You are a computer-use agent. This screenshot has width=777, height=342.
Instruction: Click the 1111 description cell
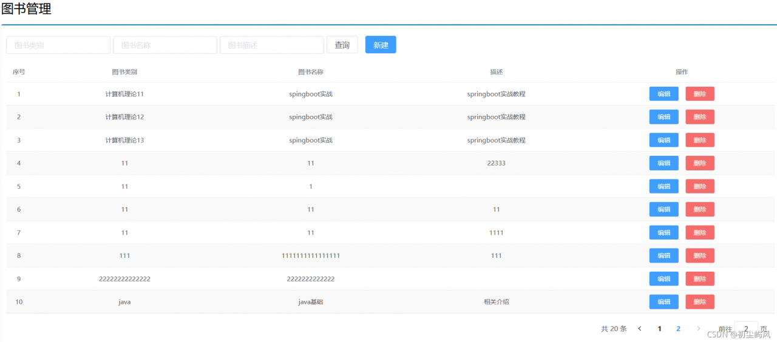coord(497,232)
